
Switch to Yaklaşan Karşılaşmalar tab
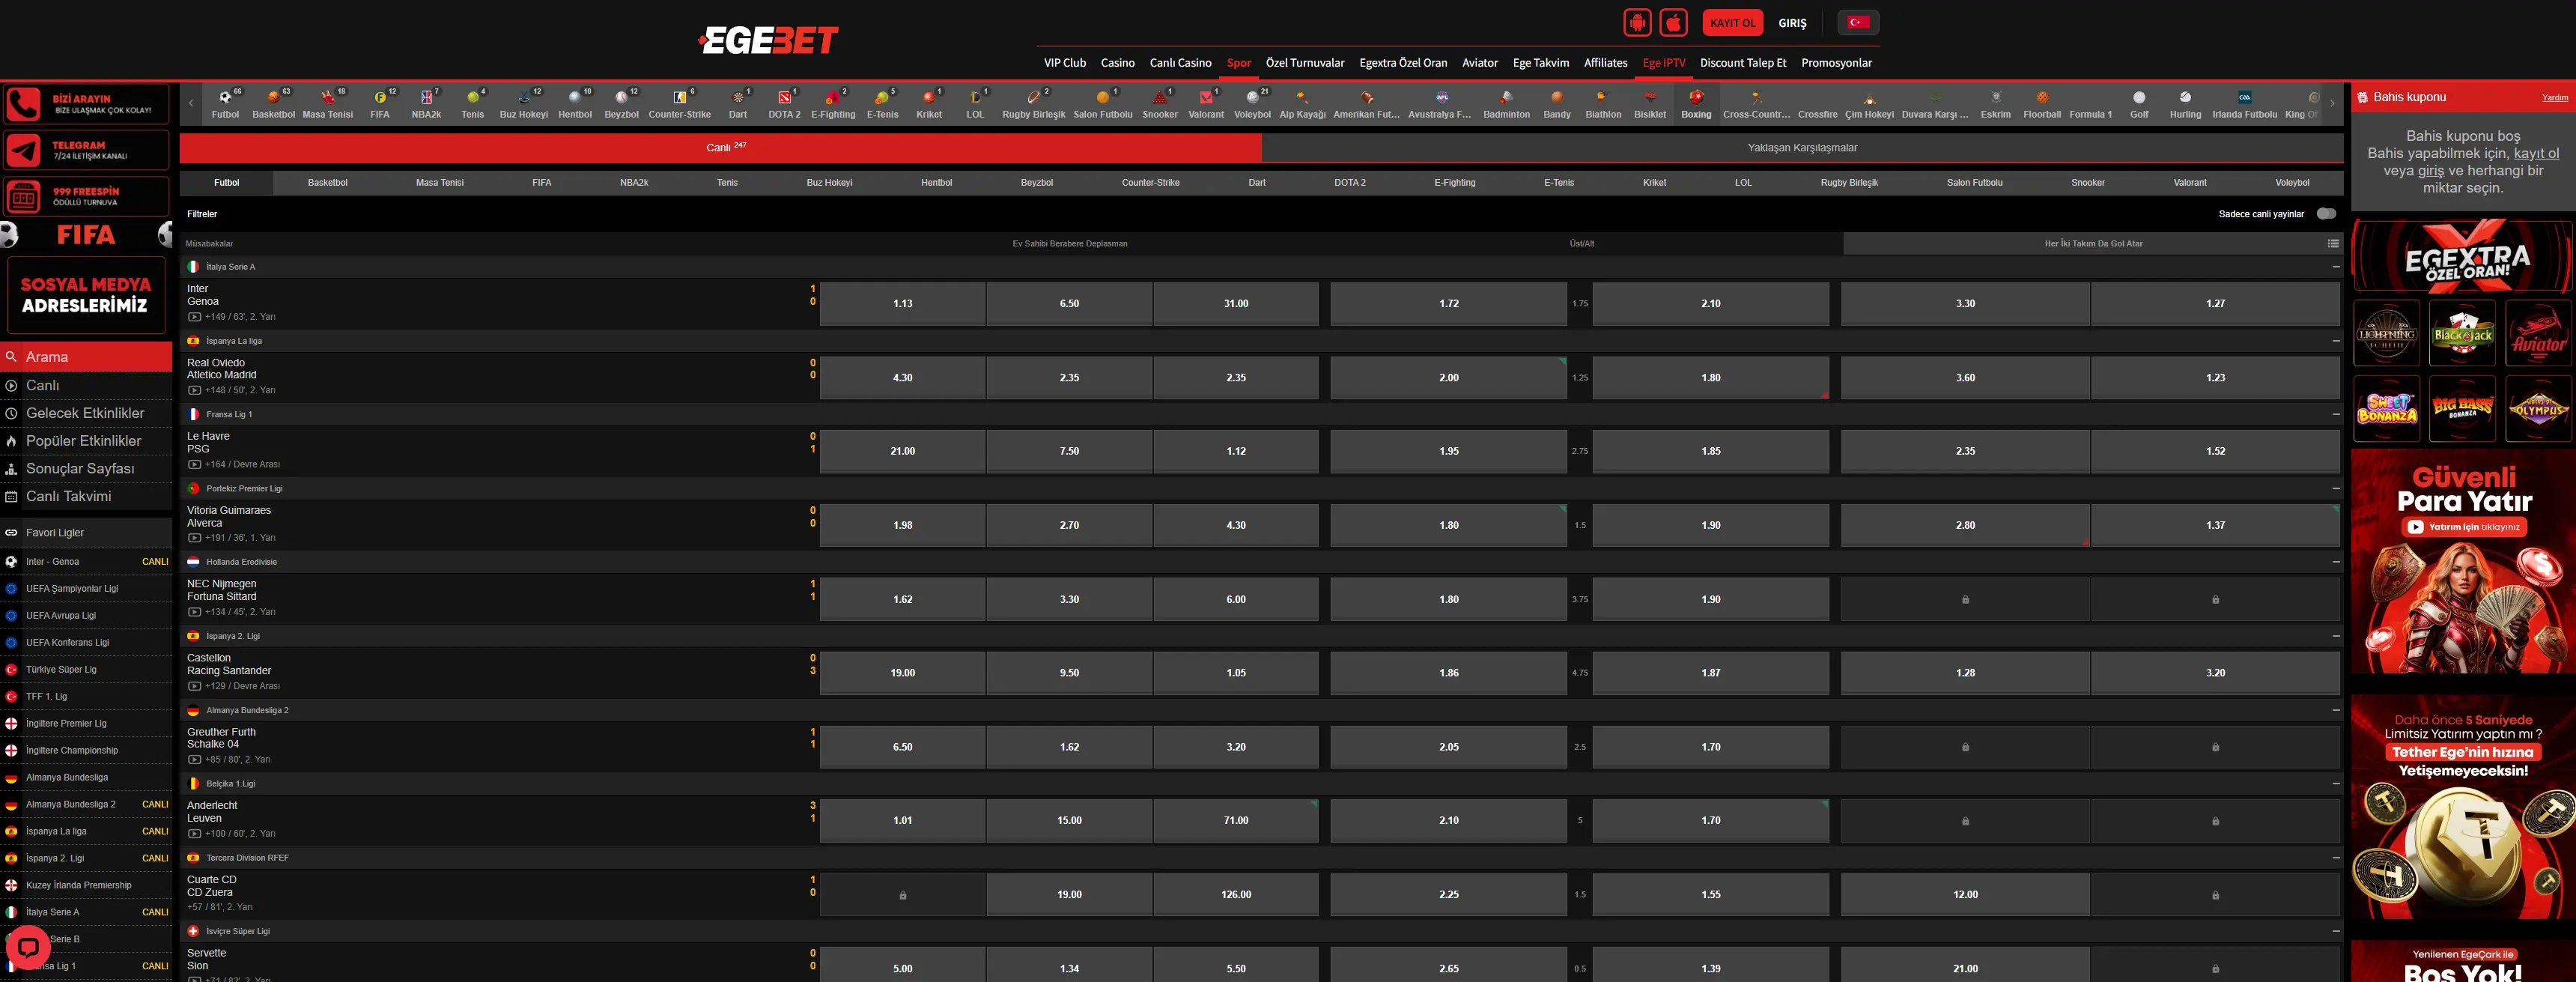(x=1802, y=148)
